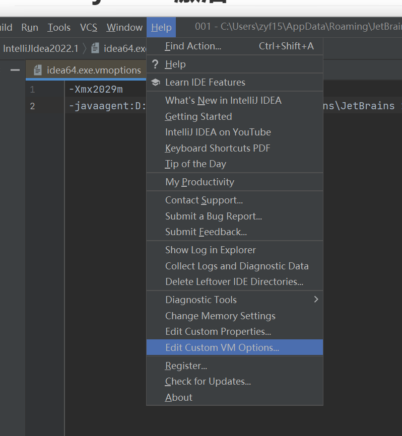Choose Check for Updates...
The height and width of the screenshot is (436, 402).
click(x=208, y=381)
